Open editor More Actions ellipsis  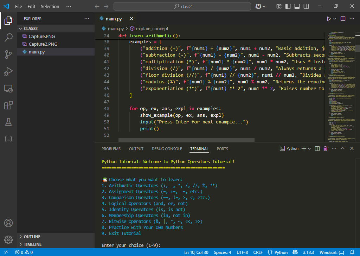(352, 19)
